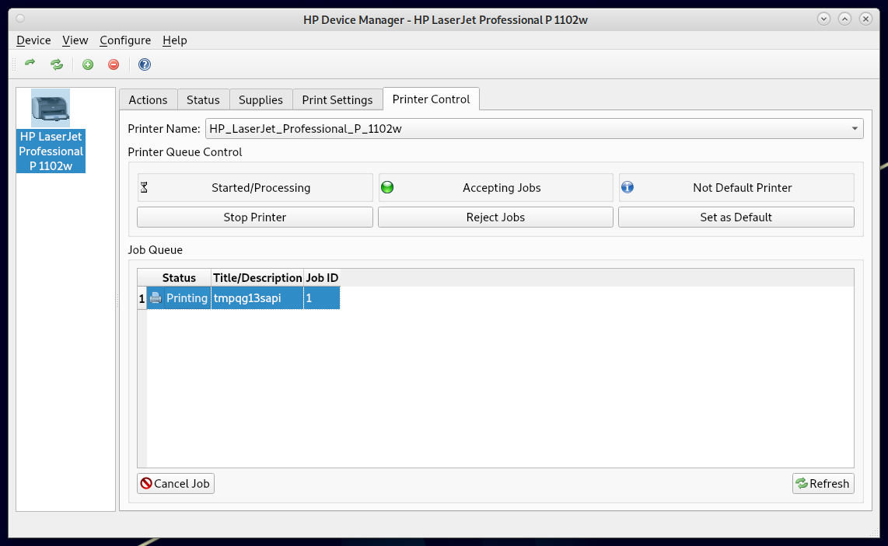The image size is (888, 546).
Task: Click the Title/Description column header
Action: coord(257,278)
